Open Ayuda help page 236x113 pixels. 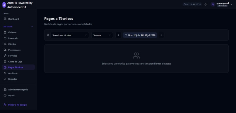pos(18,95)
